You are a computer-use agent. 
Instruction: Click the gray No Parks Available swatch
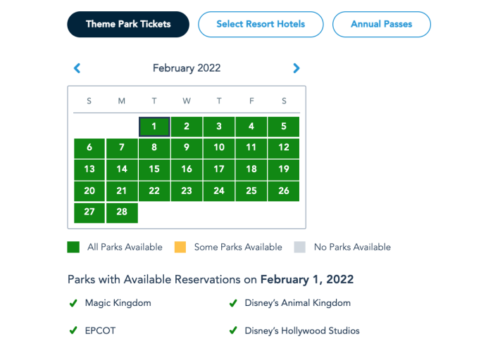pyautogui.click(x=301, y=247)
